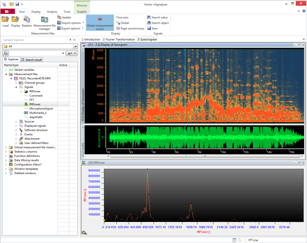Switch to 2: Fourier Transformation page tab

[x=119, y=39]
